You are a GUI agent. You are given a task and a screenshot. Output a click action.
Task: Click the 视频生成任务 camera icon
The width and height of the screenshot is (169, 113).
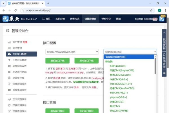pos(9,90)
